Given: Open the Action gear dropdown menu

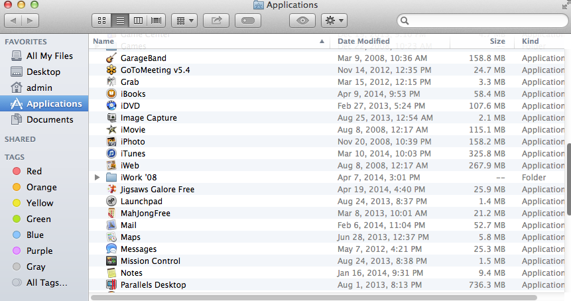Looking at the screenshot, I should [334, 21].
